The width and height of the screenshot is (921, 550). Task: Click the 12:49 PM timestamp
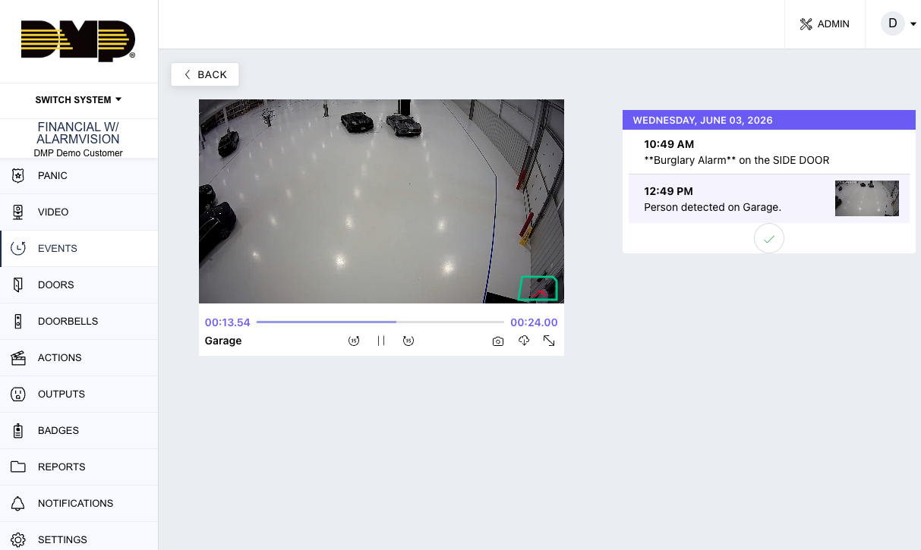click(x=668, y=191)
